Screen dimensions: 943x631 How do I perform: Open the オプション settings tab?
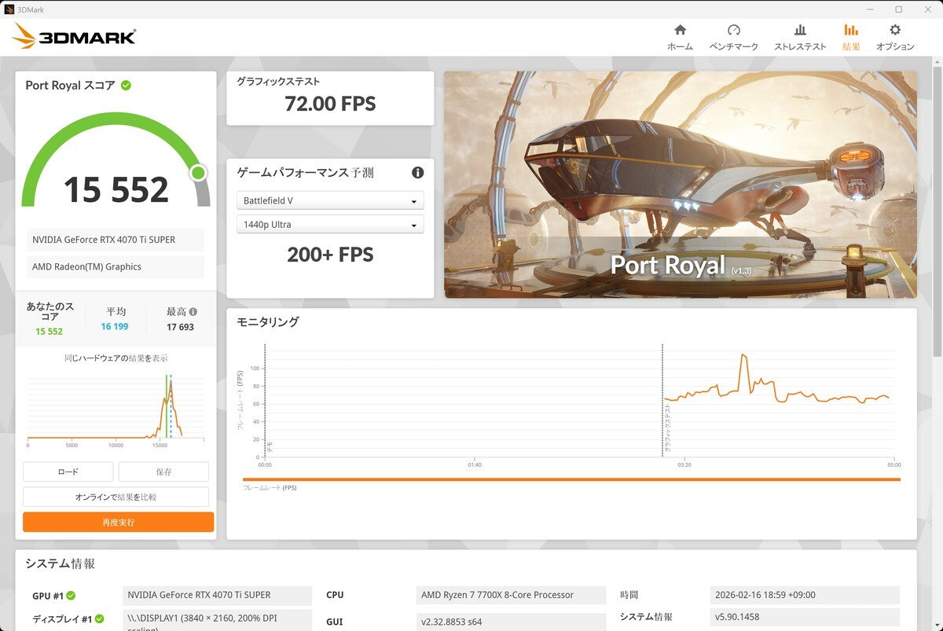pyautogui.click(x=895, y=37)
